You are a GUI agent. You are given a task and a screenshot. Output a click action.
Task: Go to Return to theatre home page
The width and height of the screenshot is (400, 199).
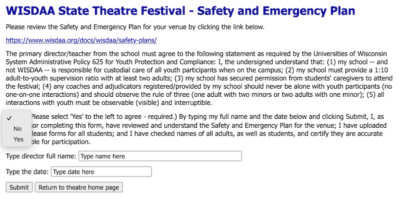78,188
